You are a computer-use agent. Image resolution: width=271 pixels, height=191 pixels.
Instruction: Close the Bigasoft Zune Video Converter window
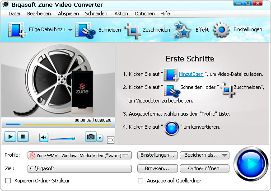click(258, 3)
